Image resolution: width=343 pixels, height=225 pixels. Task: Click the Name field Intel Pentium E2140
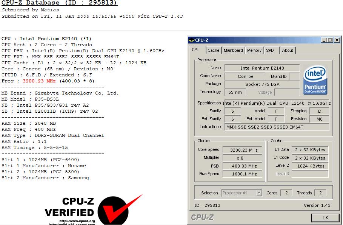point(262,68)
